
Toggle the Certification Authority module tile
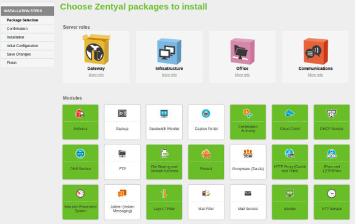(x=248, y=122)
